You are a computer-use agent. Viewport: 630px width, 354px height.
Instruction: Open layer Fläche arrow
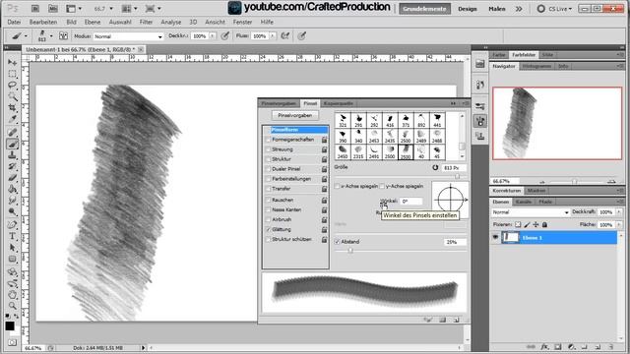619,225
